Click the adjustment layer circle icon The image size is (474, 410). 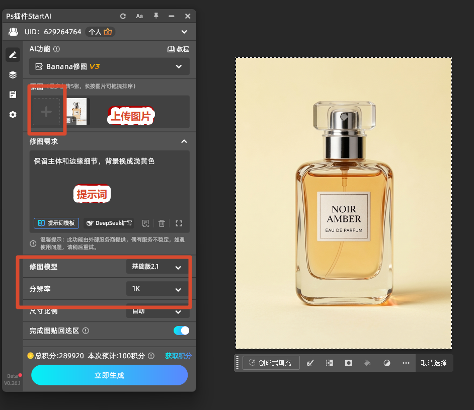[x=387, y=363]
